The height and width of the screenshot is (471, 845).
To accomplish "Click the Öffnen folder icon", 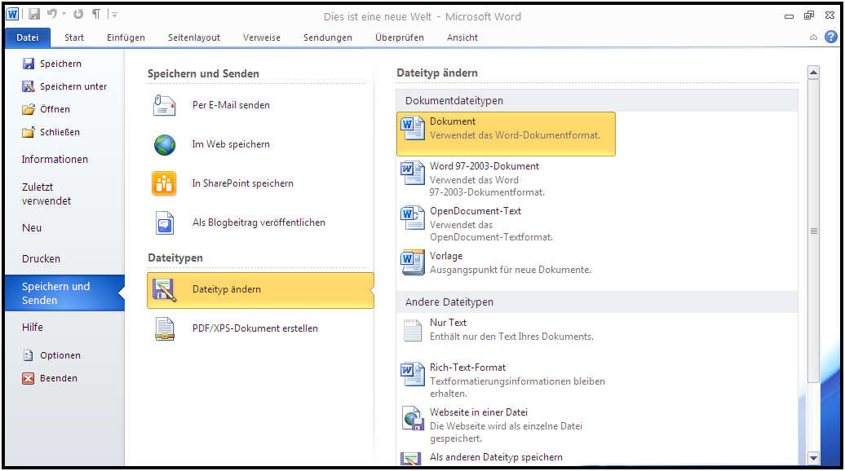I will tap(28, 109).
